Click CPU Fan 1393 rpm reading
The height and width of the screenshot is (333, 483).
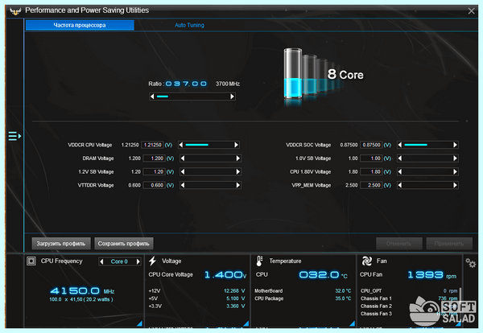pos(431,274)
